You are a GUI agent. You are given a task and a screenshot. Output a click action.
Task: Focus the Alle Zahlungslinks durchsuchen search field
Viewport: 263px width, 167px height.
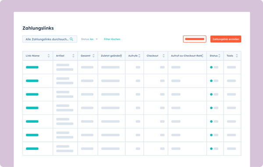[50, 39]
